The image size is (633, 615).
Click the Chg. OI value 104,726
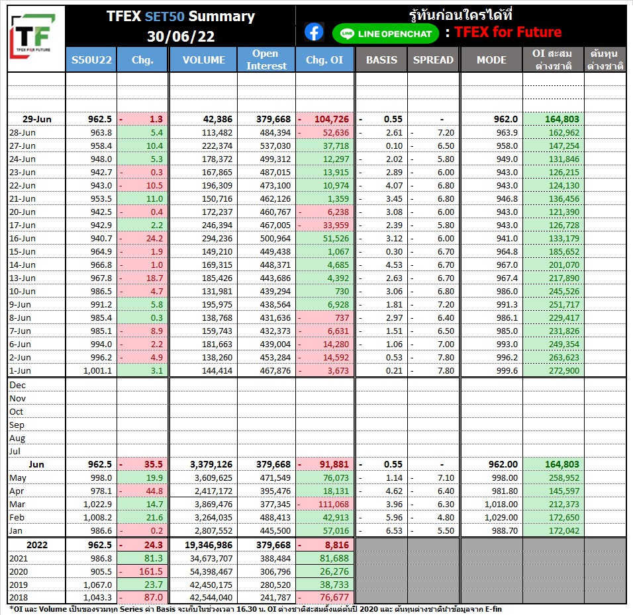click(x=332, y=119)
